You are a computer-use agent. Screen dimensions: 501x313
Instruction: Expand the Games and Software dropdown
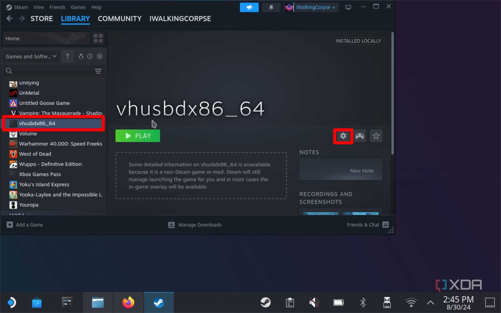(31, 56)
